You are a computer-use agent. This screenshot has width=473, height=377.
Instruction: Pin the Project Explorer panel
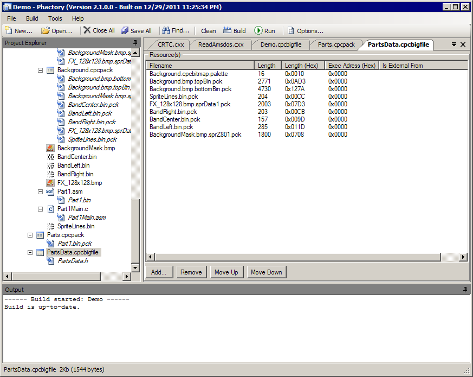click(135, 43)
